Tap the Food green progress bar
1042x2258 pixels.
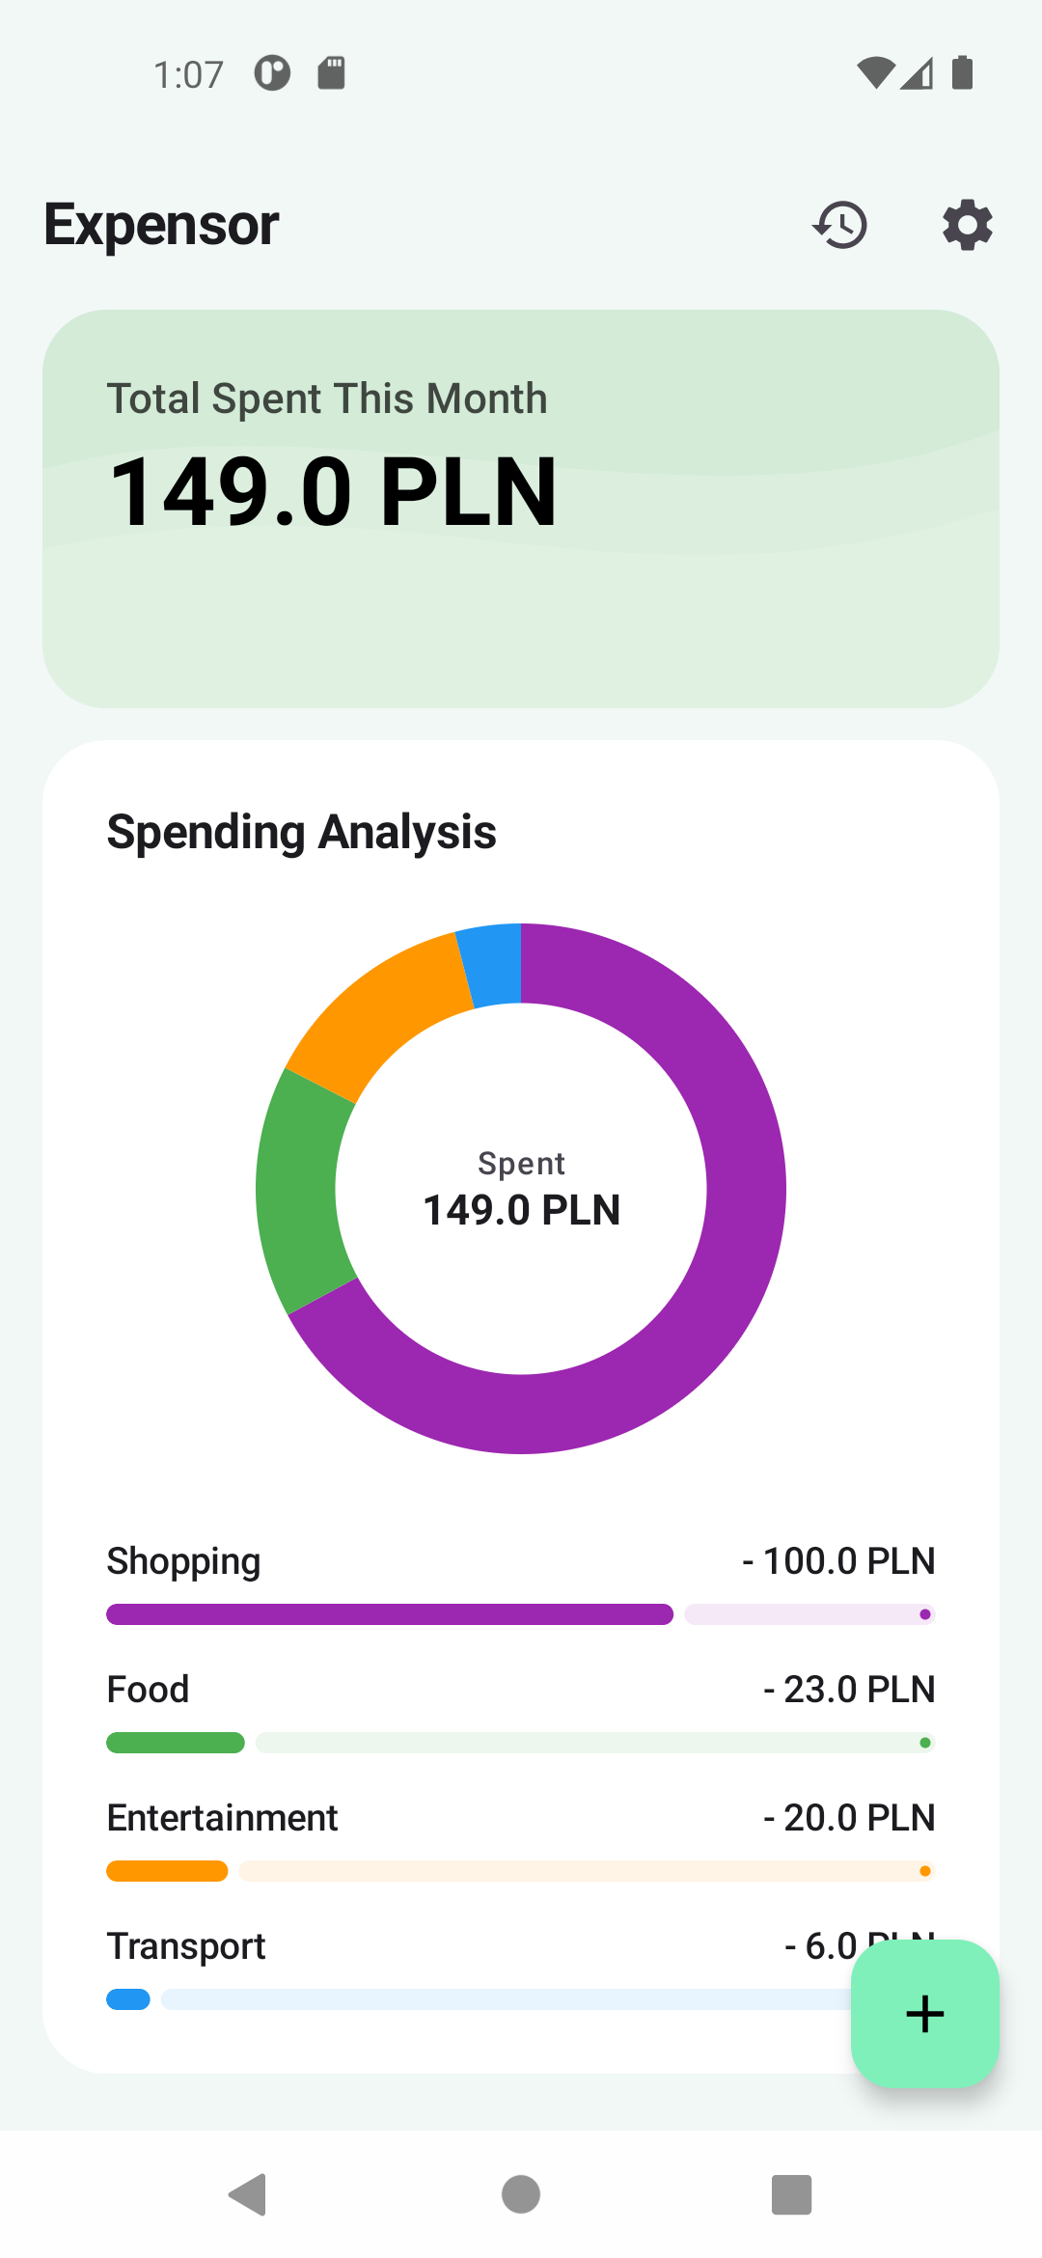[x=176, y=1743]
